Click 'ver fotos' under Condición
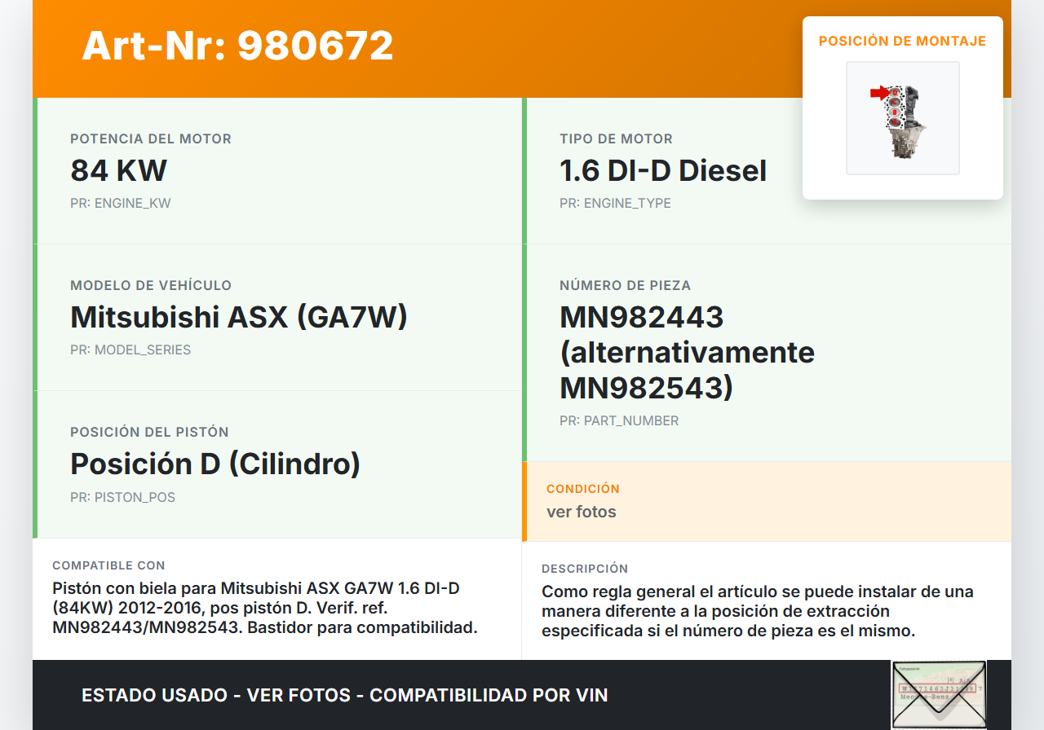This screenshot has height=730, width=1044. coord(582,512)
